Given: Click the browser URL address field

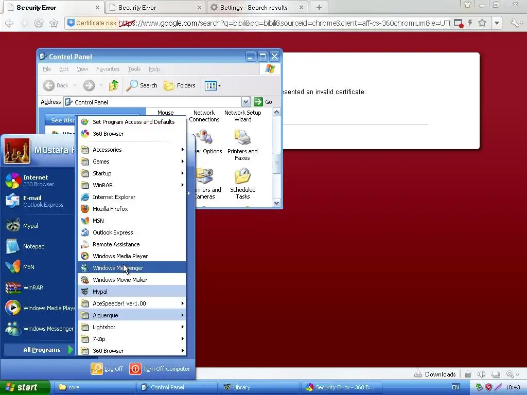Looking at the screenshot, I should coord(284,23).
